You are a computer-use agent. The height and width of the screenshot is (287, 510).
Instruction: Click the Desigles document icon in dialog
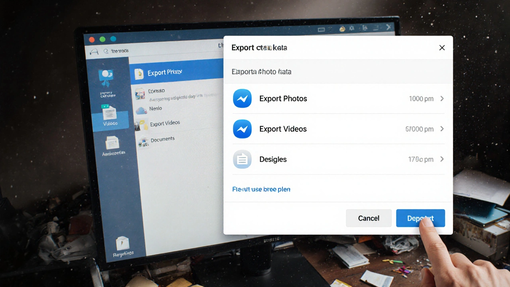pos(242,159)
